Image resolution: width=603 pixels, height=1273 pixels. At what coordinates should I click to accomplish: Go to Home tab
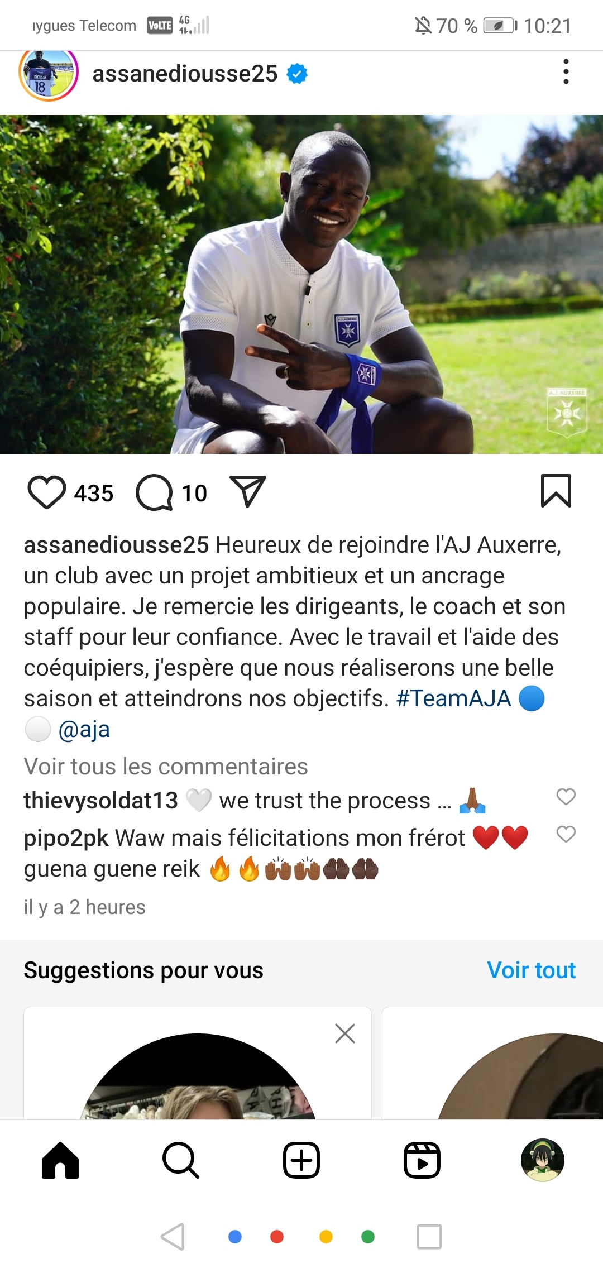tap(60, 1160)
